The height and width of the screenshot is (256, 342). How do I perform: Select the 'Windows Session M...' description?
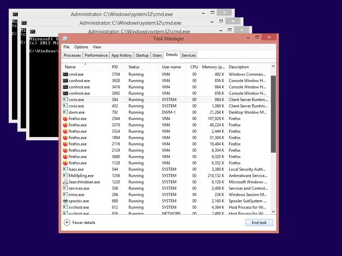[x=247, y=195]
